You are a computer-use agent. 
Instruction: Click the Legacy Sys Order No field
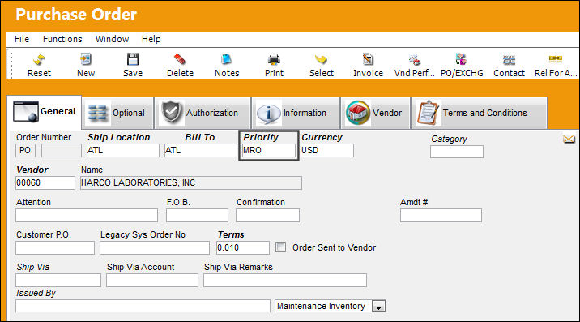click(155, 247)
